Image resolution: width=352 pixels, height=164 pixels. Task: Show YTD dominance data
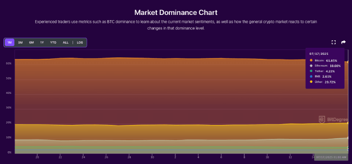(x=53, y=43)
